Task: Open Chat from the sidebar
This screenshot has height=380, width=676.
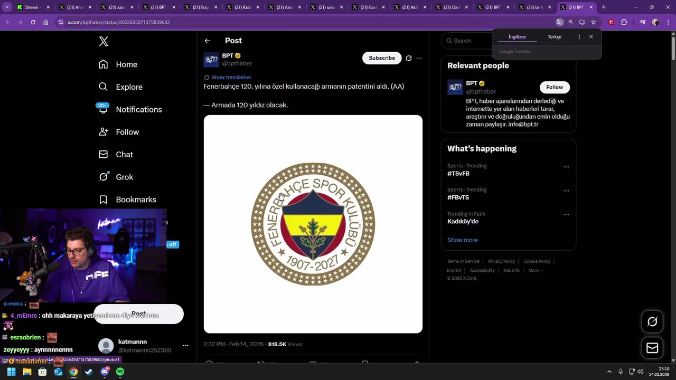Action: click(116, 155)
